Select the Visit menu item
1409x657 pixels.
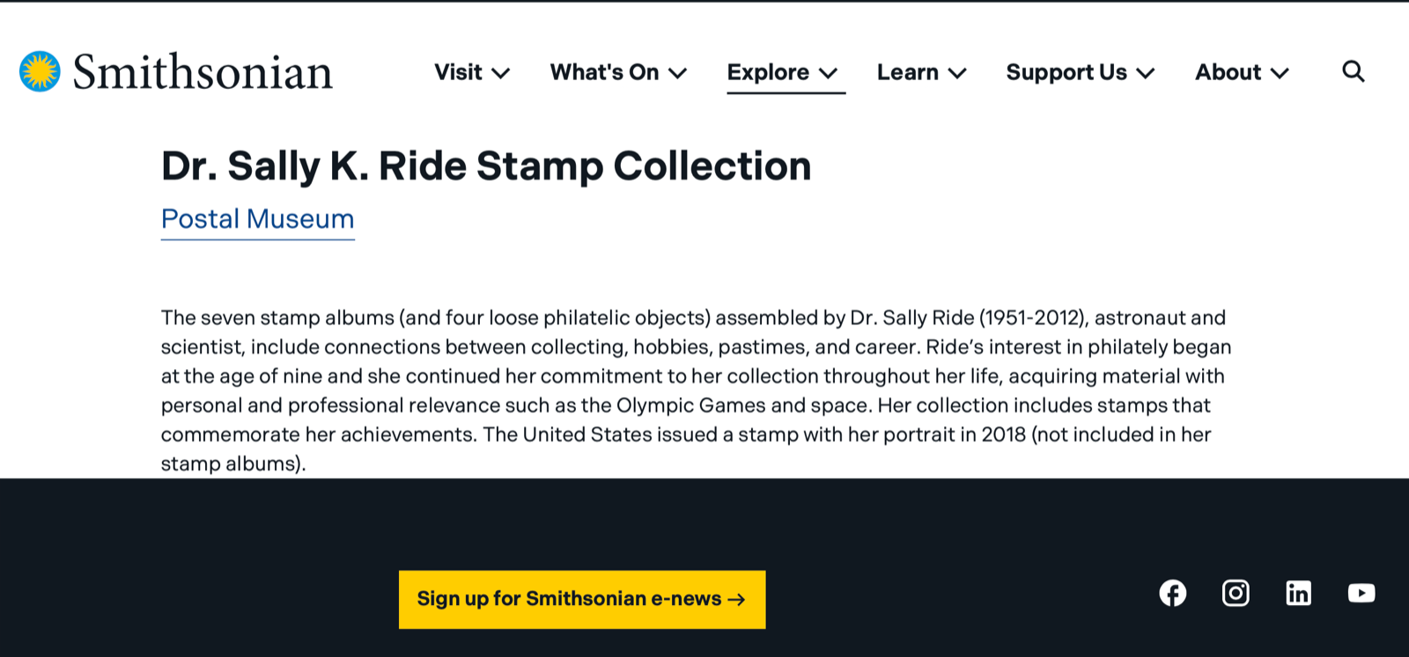(459, 72)
